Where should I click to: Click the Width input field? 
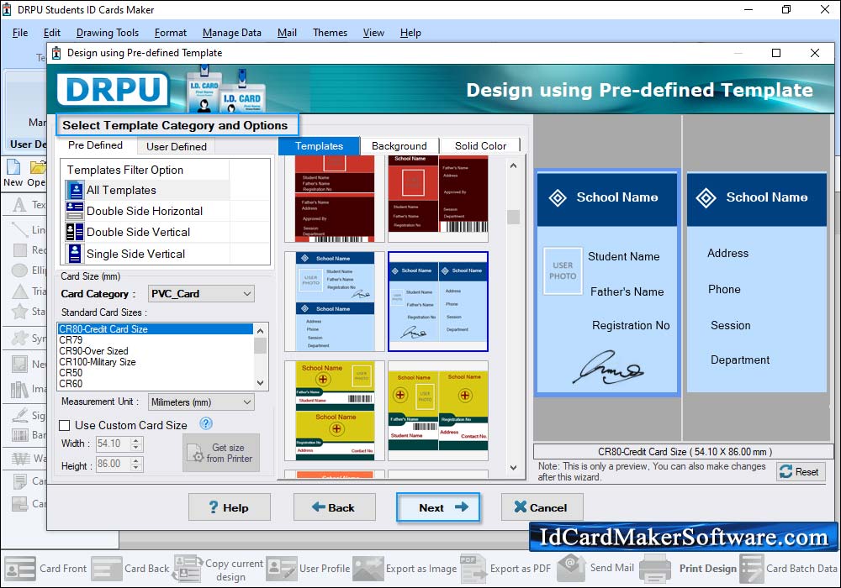pyautogui.click(x=113, y=444)
